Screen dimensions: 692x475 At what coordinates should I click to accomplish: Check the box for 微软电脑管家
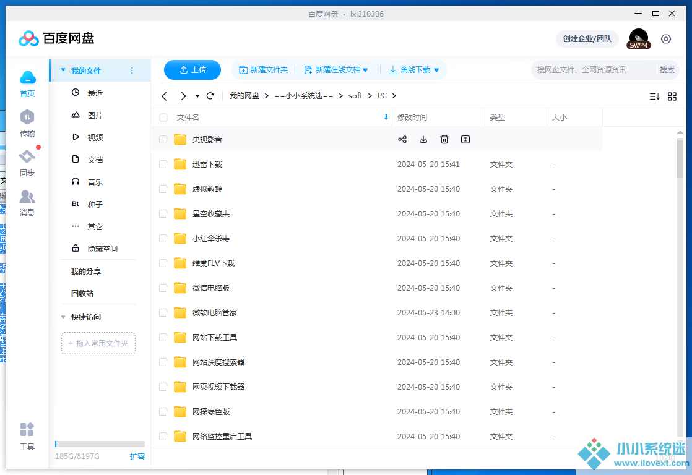163,312
